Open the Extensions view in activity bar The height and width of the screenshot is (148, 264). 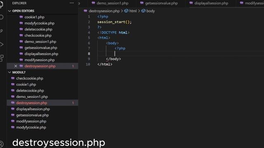click(2, 58)
